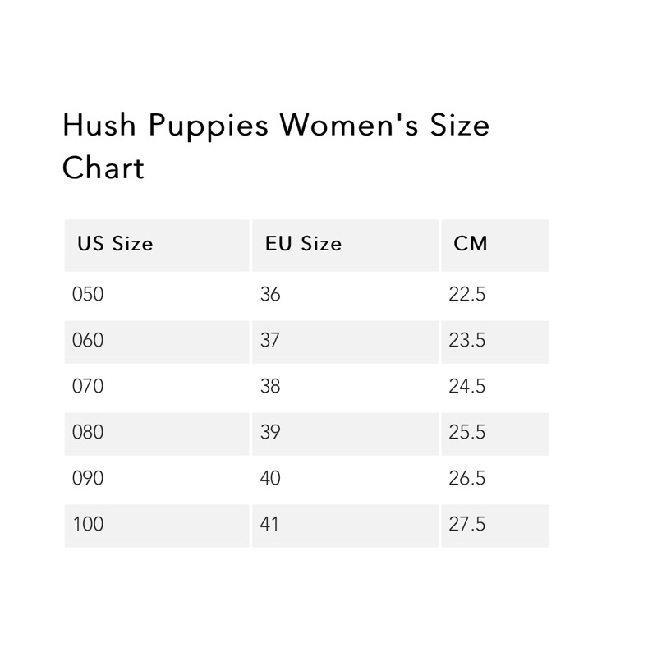Select the 27.5 CM cell
The image size is (657, 657).
click(467, 523)
